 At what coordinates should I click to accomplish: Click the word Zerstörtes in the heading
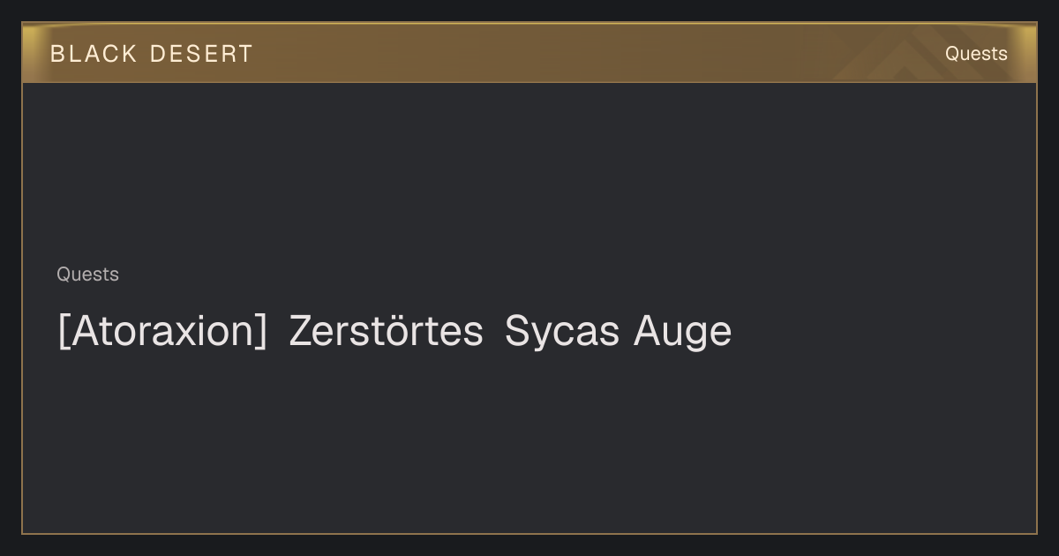[386, 331]
